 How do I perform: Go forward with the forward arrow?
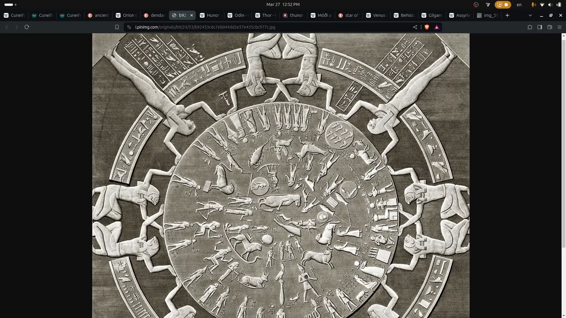tap(17, 27)
